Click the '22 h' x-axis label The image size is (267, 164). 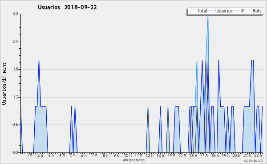(258, 155)
